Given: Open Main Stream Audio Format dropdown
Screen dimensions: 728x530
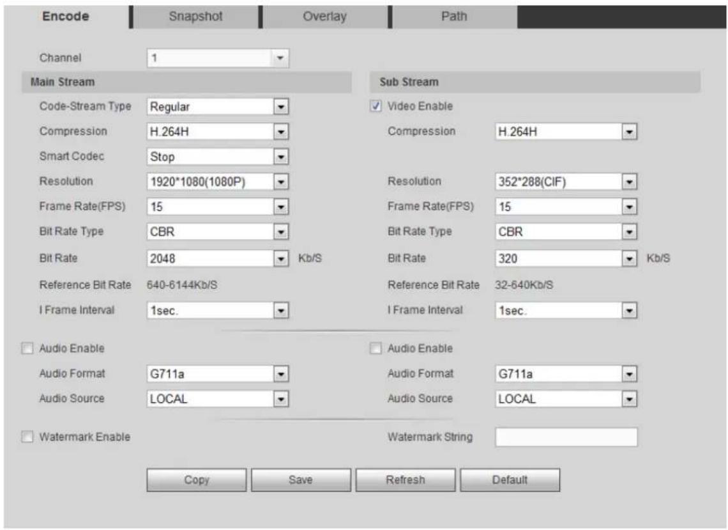Looking at the screenshot, I should pyautogui.click(x=218, y=374).
